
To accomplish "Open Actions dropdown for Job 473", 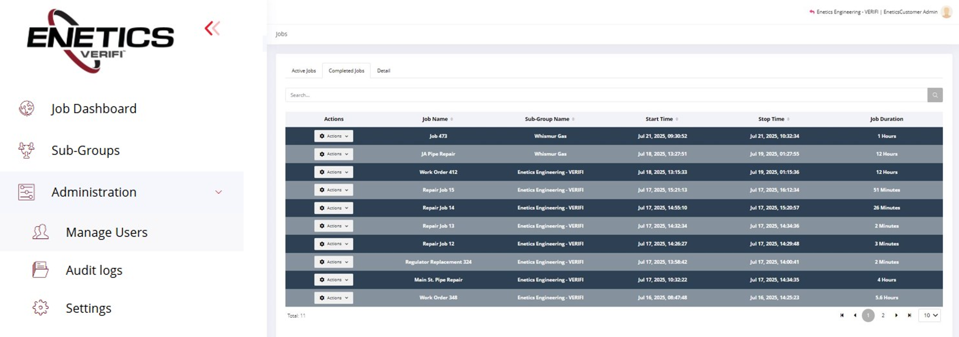I will point(334,136).
